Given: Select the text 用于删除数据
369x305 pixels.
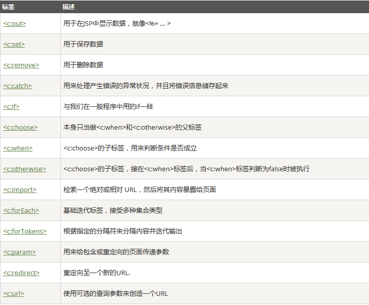Looking at the screenshot, I should (x=83, y=65).
